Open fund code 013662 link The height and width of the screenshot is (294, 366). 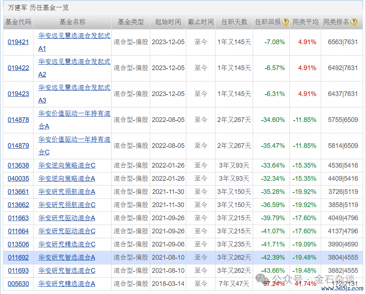[18, 205]
